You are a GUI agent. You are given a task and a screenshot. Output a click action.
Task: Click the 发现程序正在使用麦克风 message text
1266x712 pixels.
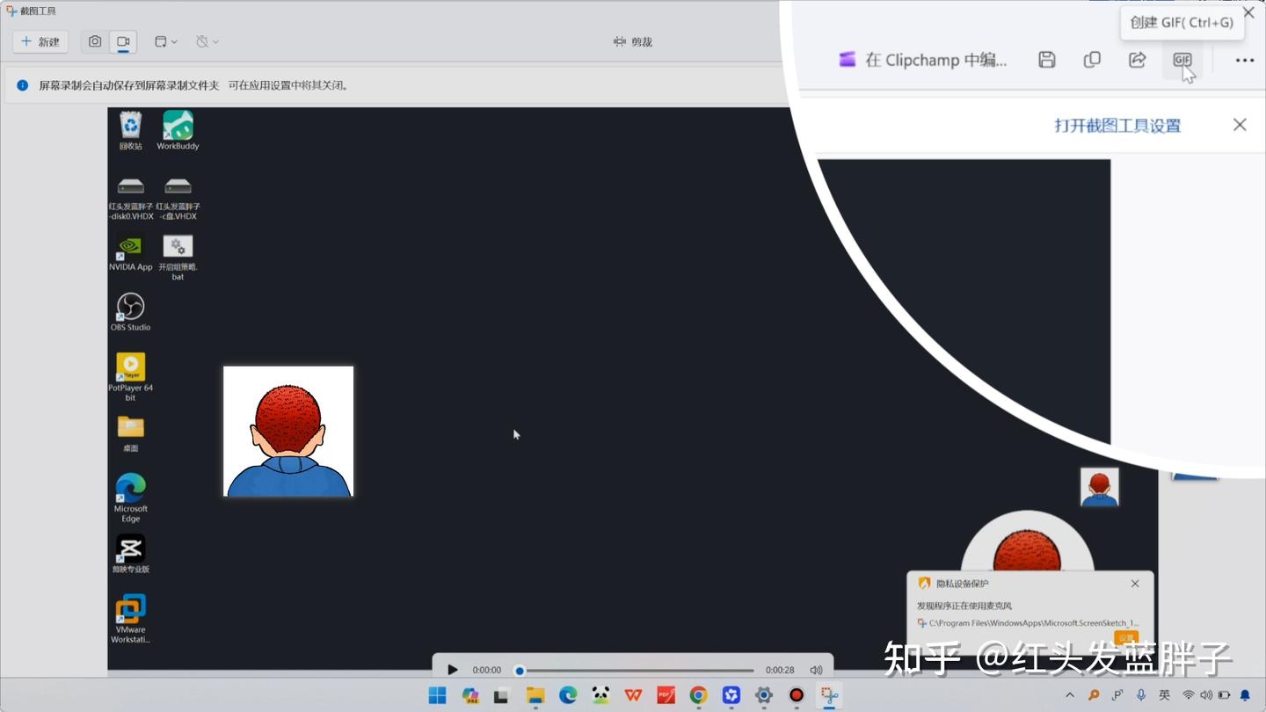964,606
